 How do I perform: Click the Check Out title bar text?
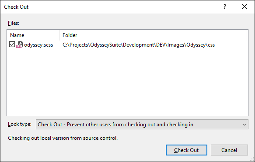(16, 7)
